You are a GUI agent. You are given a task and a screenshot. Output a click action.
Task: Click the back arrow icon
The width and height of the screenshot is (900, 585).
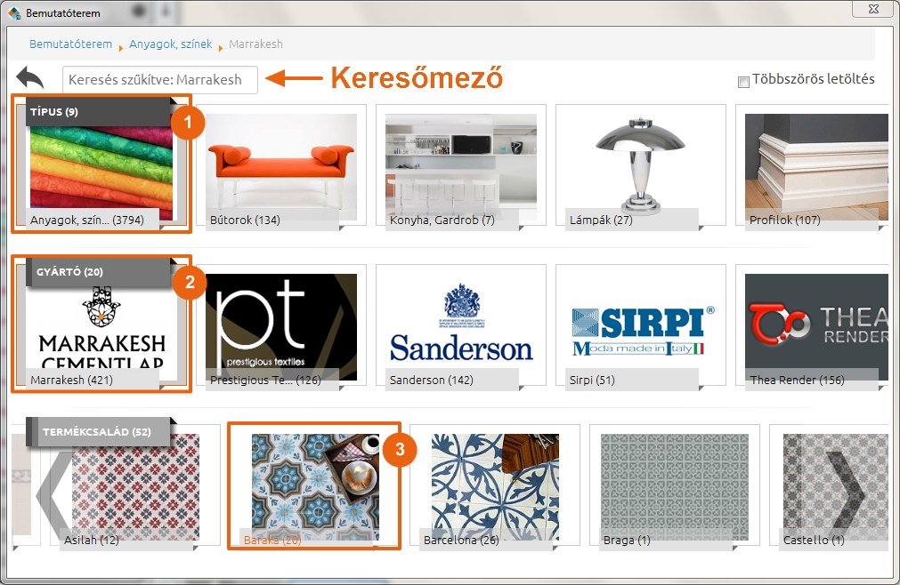pyautogui.click(x=30, y=78)
